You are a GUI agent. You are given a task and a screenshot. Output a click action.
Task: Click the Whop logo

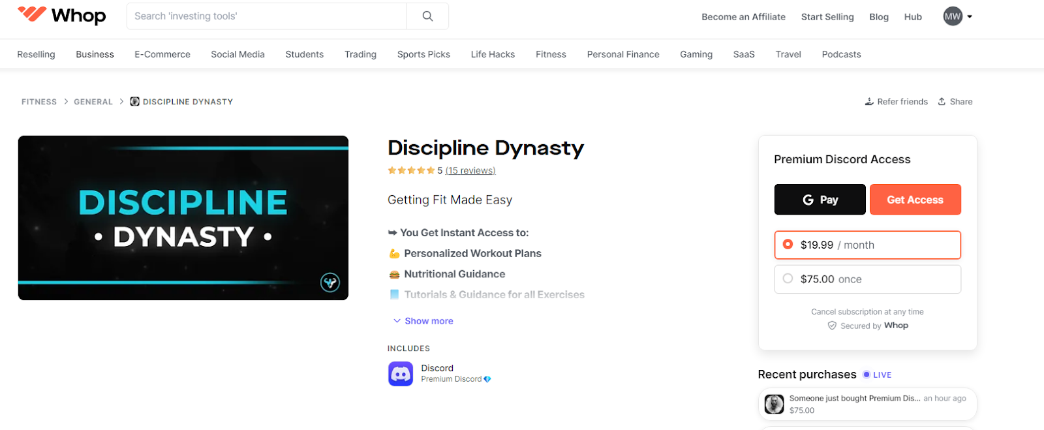[61, 14]
